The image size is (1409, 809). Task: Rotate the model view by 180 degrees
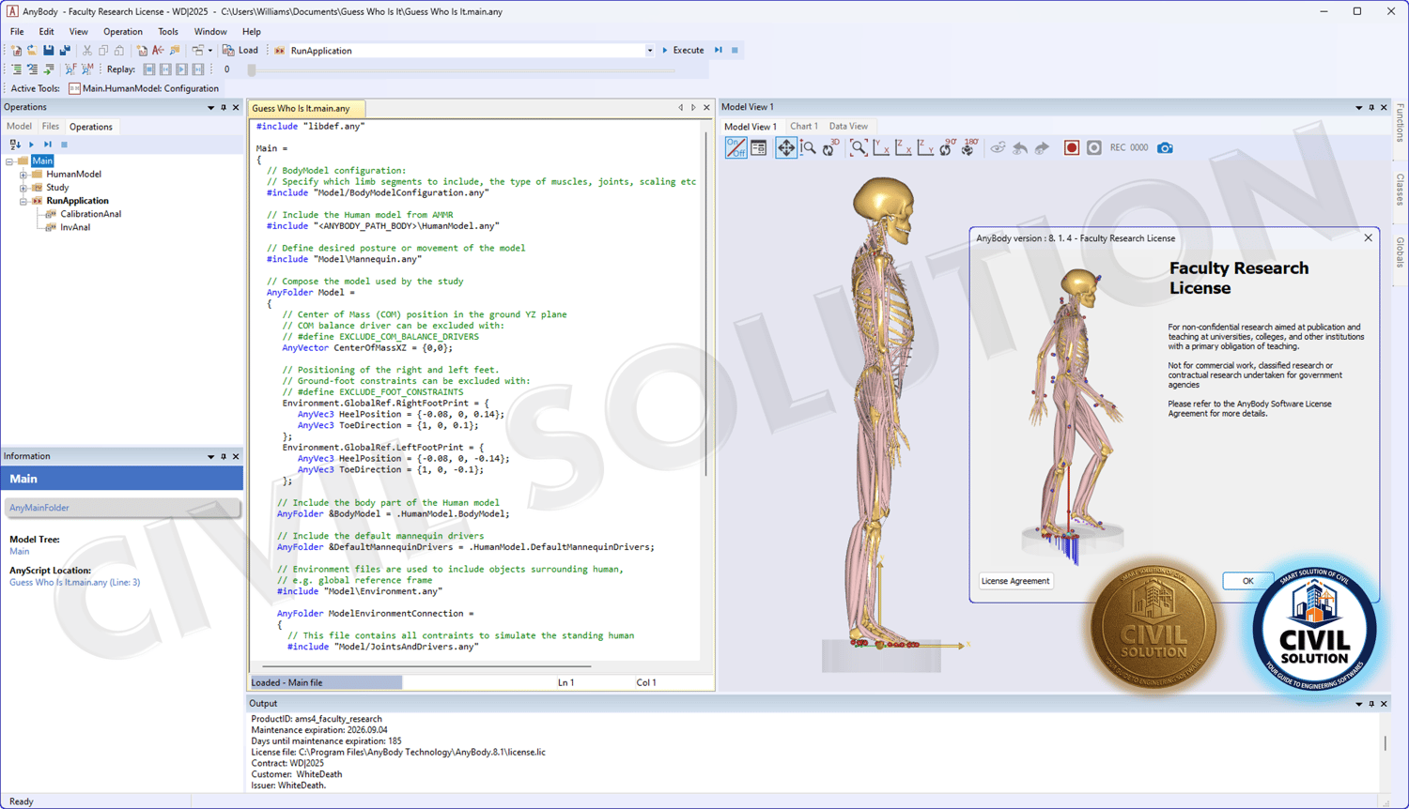coord(969,147)
